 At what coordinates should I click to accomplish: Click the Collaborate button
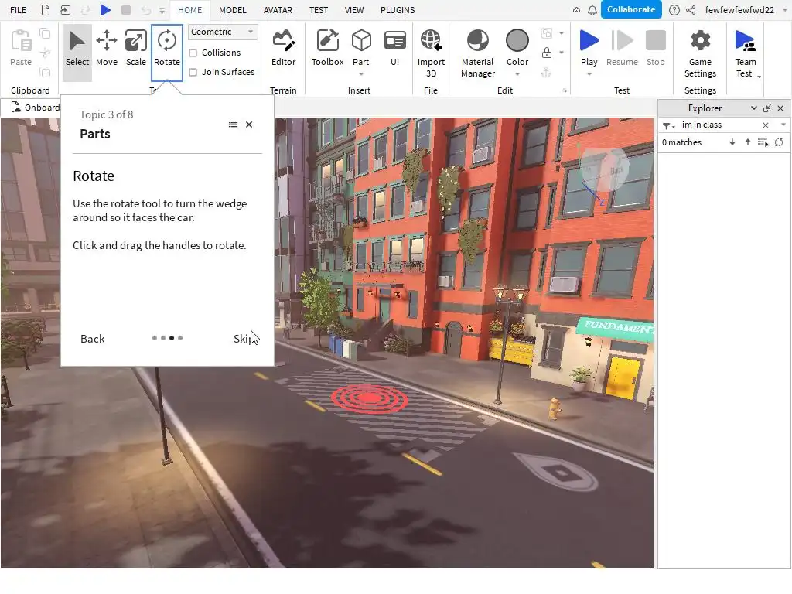[631, 9]
